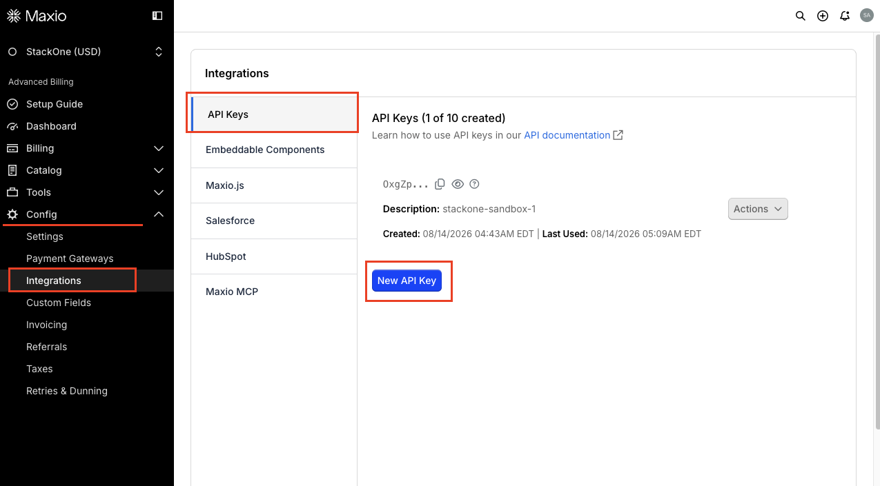Open the Salesforce integration tab

274,221
